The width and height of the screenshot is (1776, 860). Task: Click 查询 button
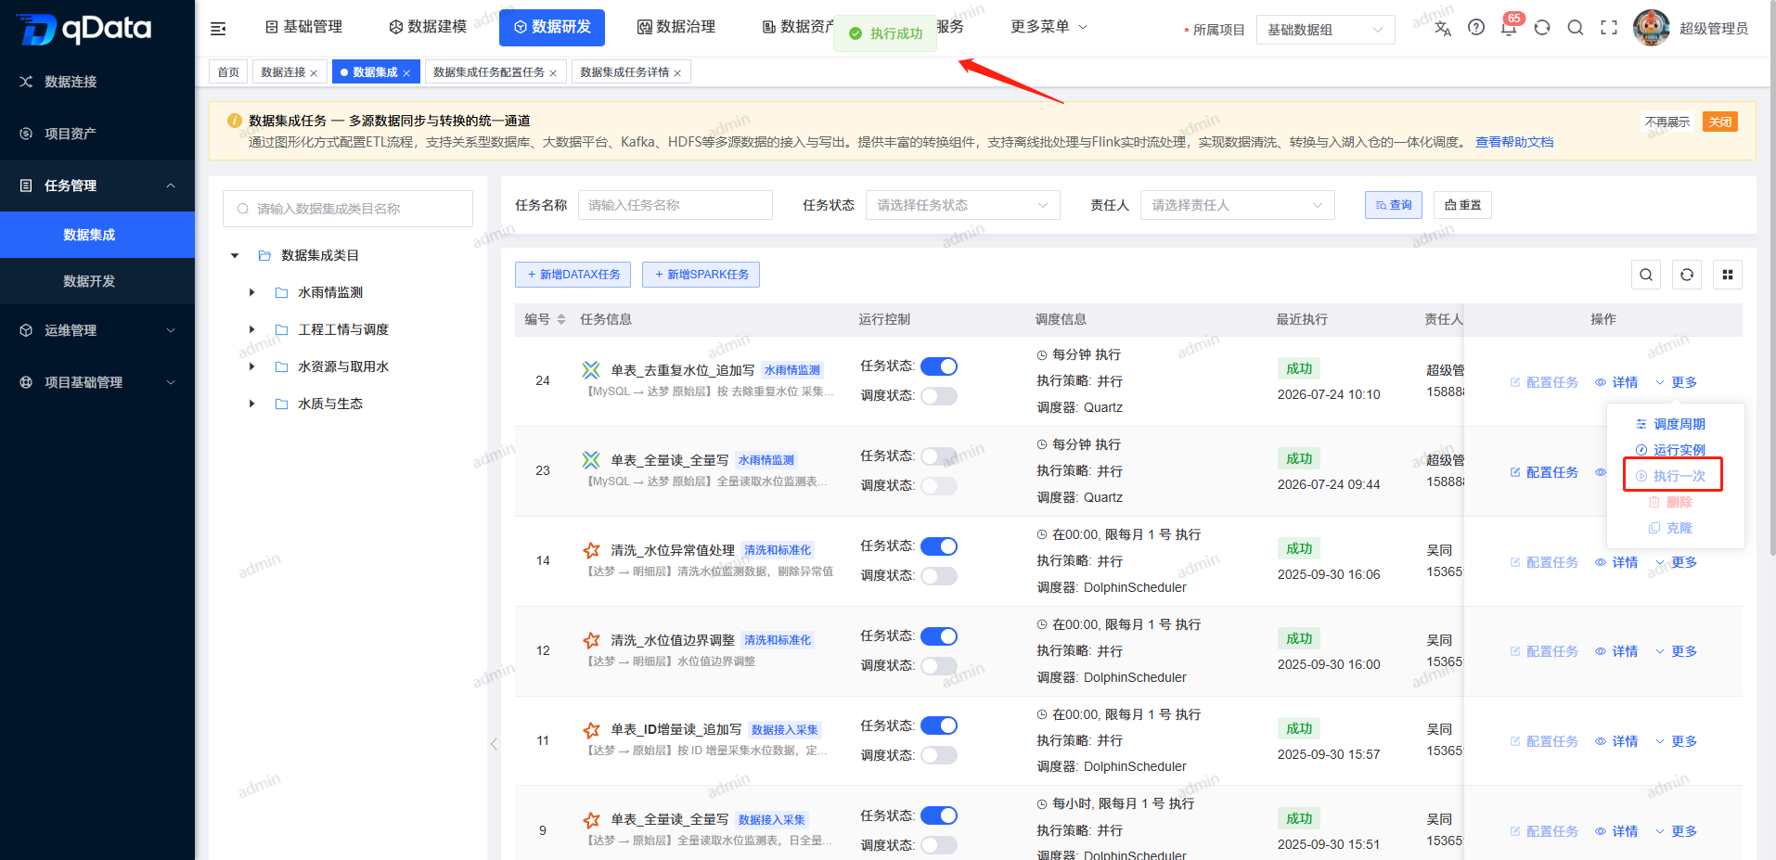pos(1394,205)
